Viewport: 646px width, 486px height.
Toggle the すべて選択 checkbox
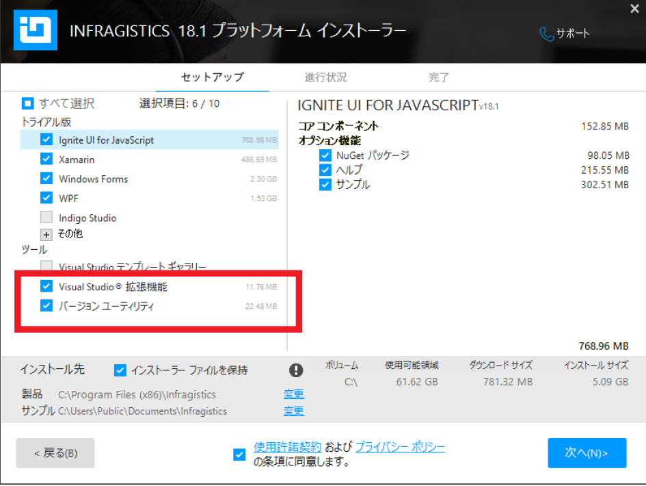point(27,103)
